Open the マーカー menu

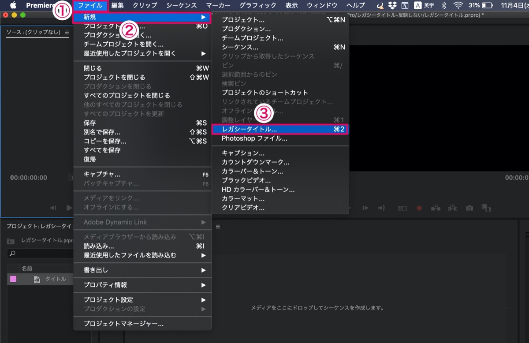coord(218,5)
